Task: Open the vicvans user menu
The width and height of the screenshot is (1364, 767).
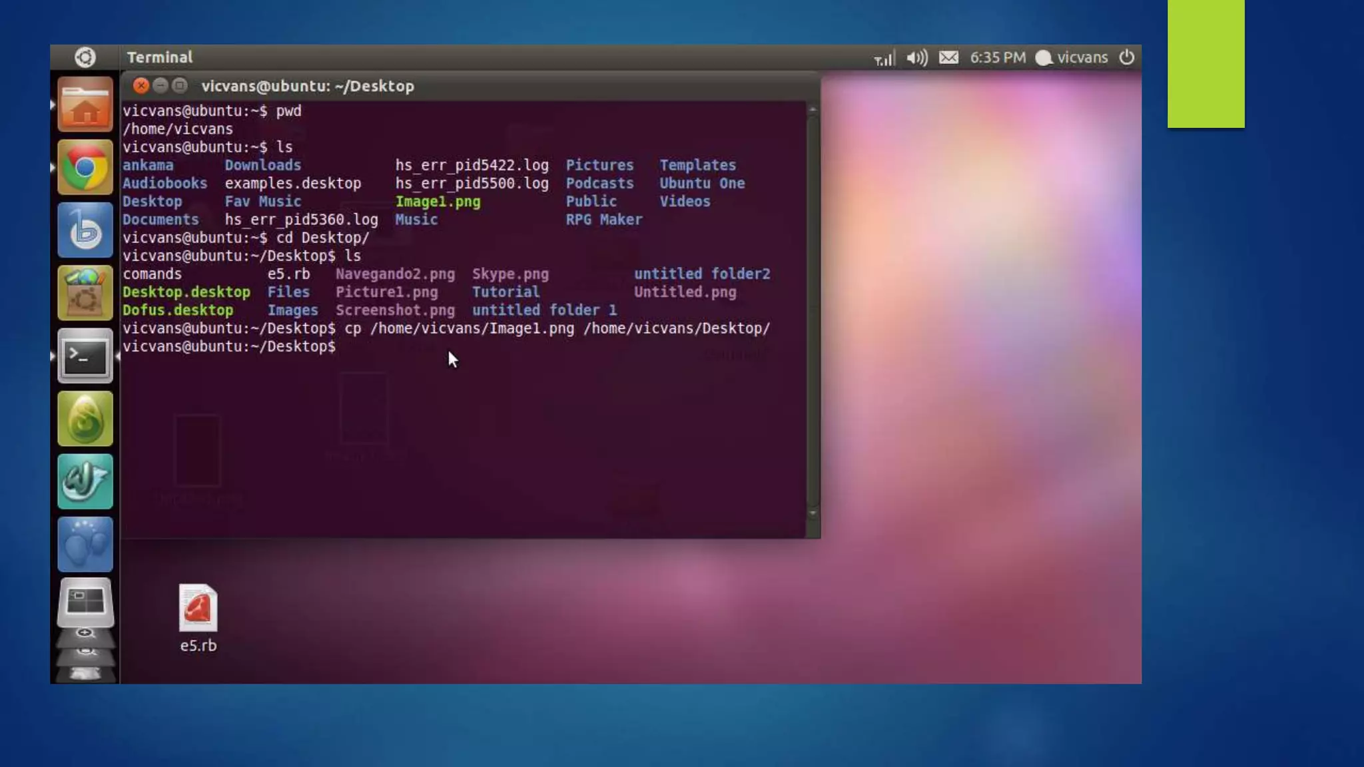Action: click(x=1072, y=58)
